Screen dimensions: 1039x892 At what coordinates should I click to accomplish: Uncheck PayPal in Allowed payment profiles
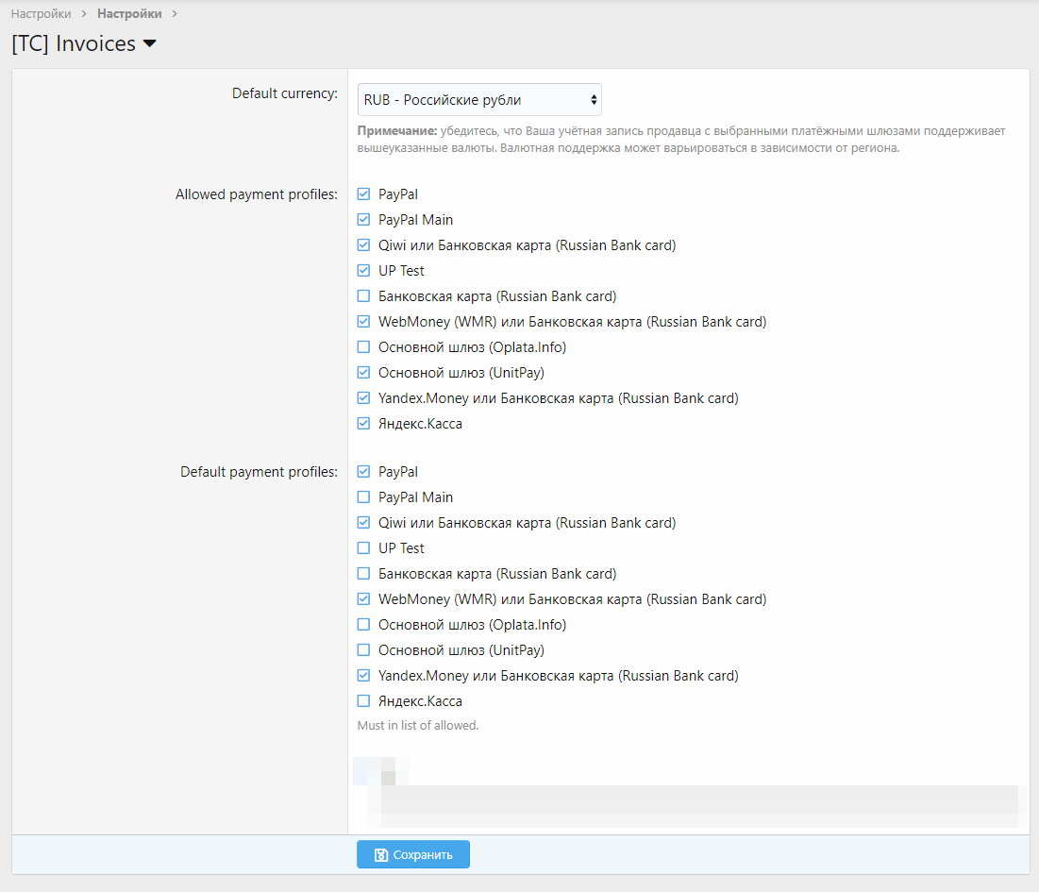tap(364, 194)
